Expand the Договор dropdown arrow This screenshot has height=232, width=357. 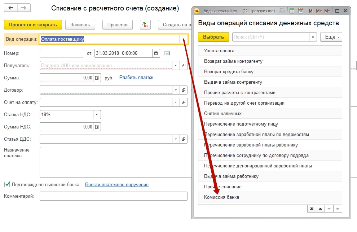(176, 90)
